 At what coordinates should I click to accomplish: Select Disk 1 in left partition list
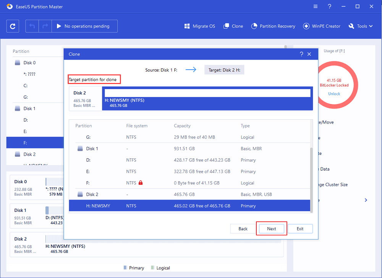tap(35, 109)
